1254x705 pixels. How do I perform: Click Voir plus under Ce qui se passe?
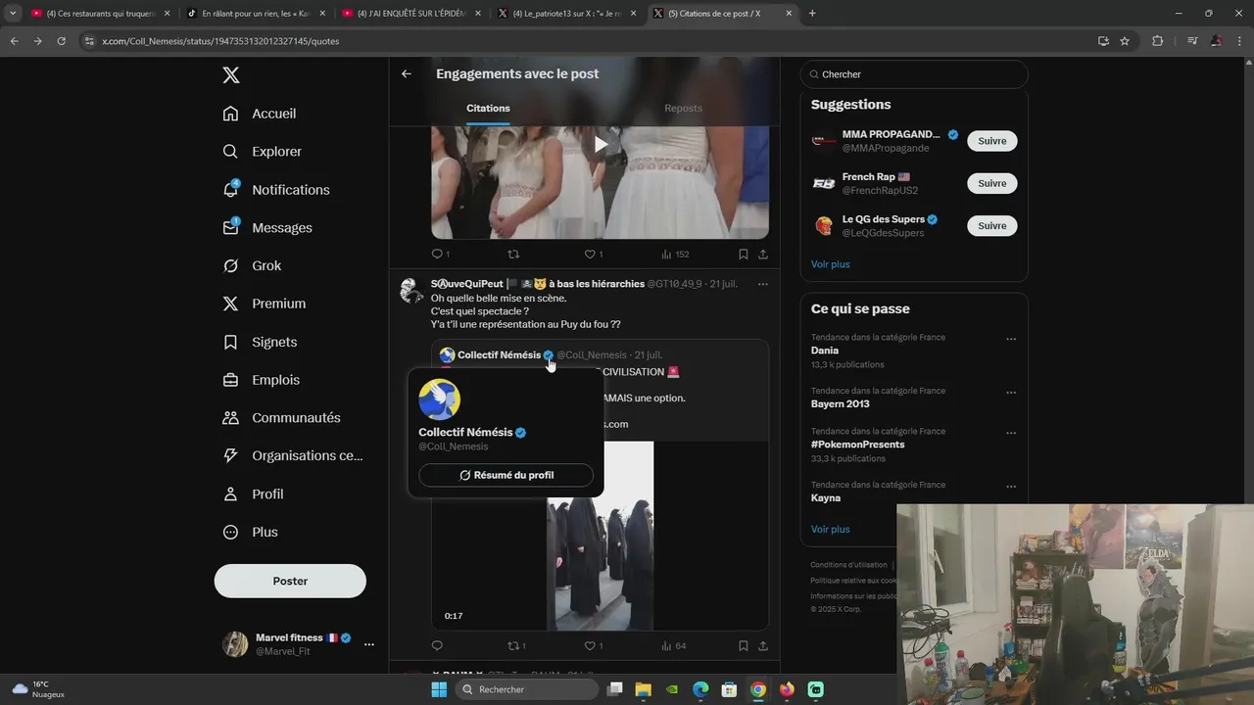coord(830,530)
